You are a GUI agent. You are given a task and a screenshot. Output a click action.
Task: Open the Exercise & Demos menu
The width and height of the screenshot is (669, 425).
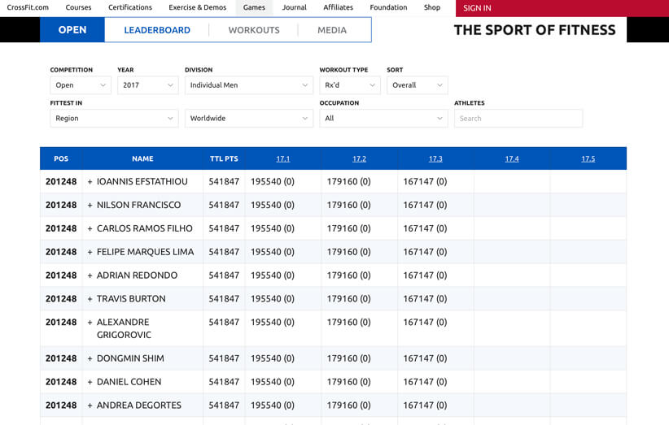[x=198, y=8]
